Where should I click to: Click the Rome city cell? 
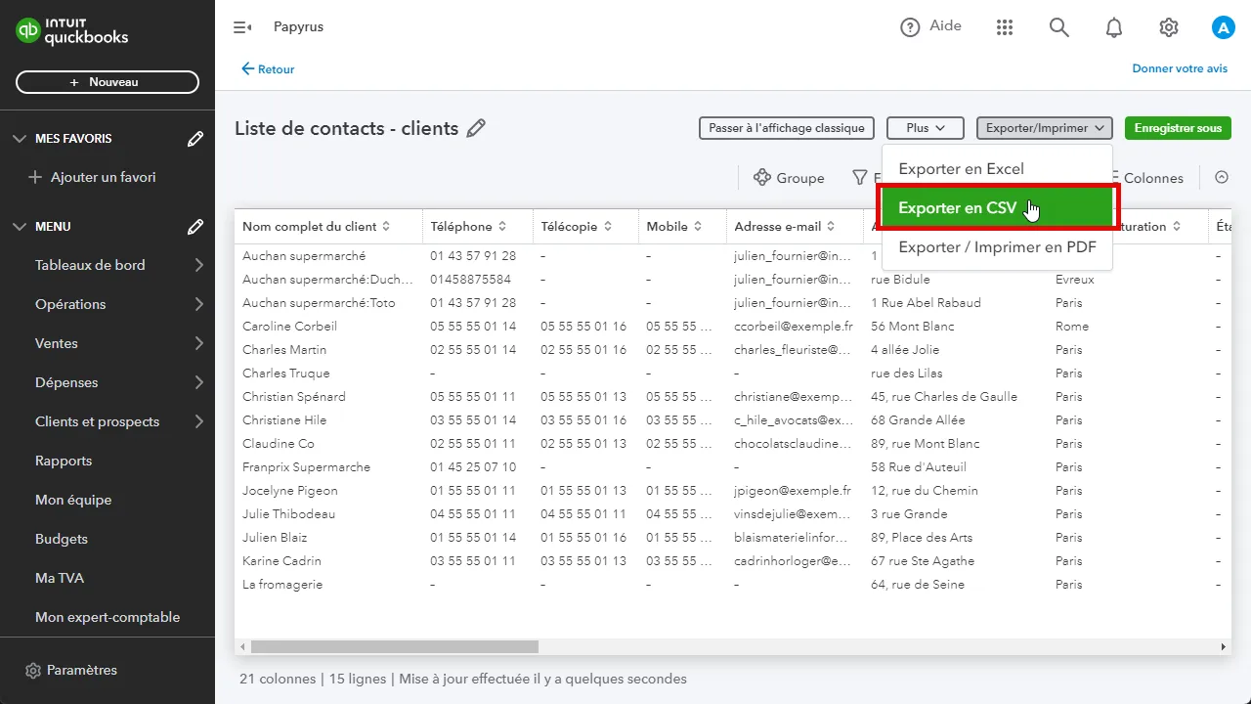(1072, 327)
